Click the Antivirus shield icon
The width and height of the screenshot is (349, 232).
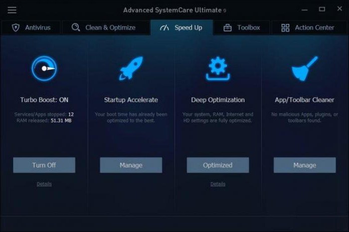tap(15, 27)
